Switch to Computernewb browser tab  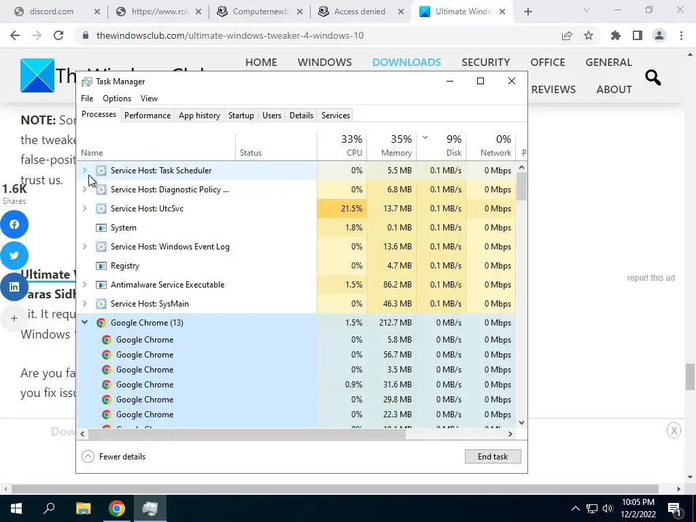coord(260,12)
